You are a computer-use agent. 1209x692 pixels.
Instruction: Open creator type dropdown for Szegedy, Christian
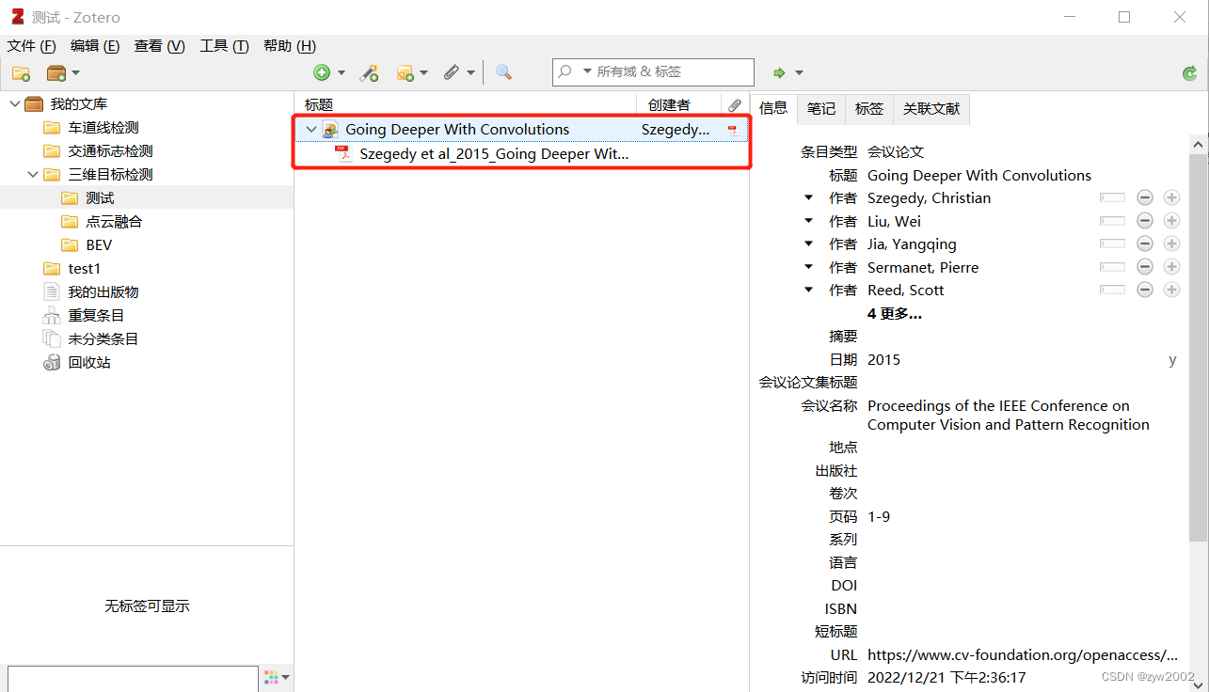point(808,198)
